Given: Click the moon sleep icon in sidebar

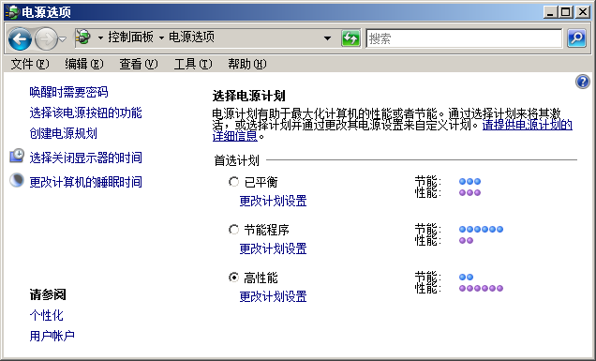Looking at the screenshot, I should click(x=17, y=180).
